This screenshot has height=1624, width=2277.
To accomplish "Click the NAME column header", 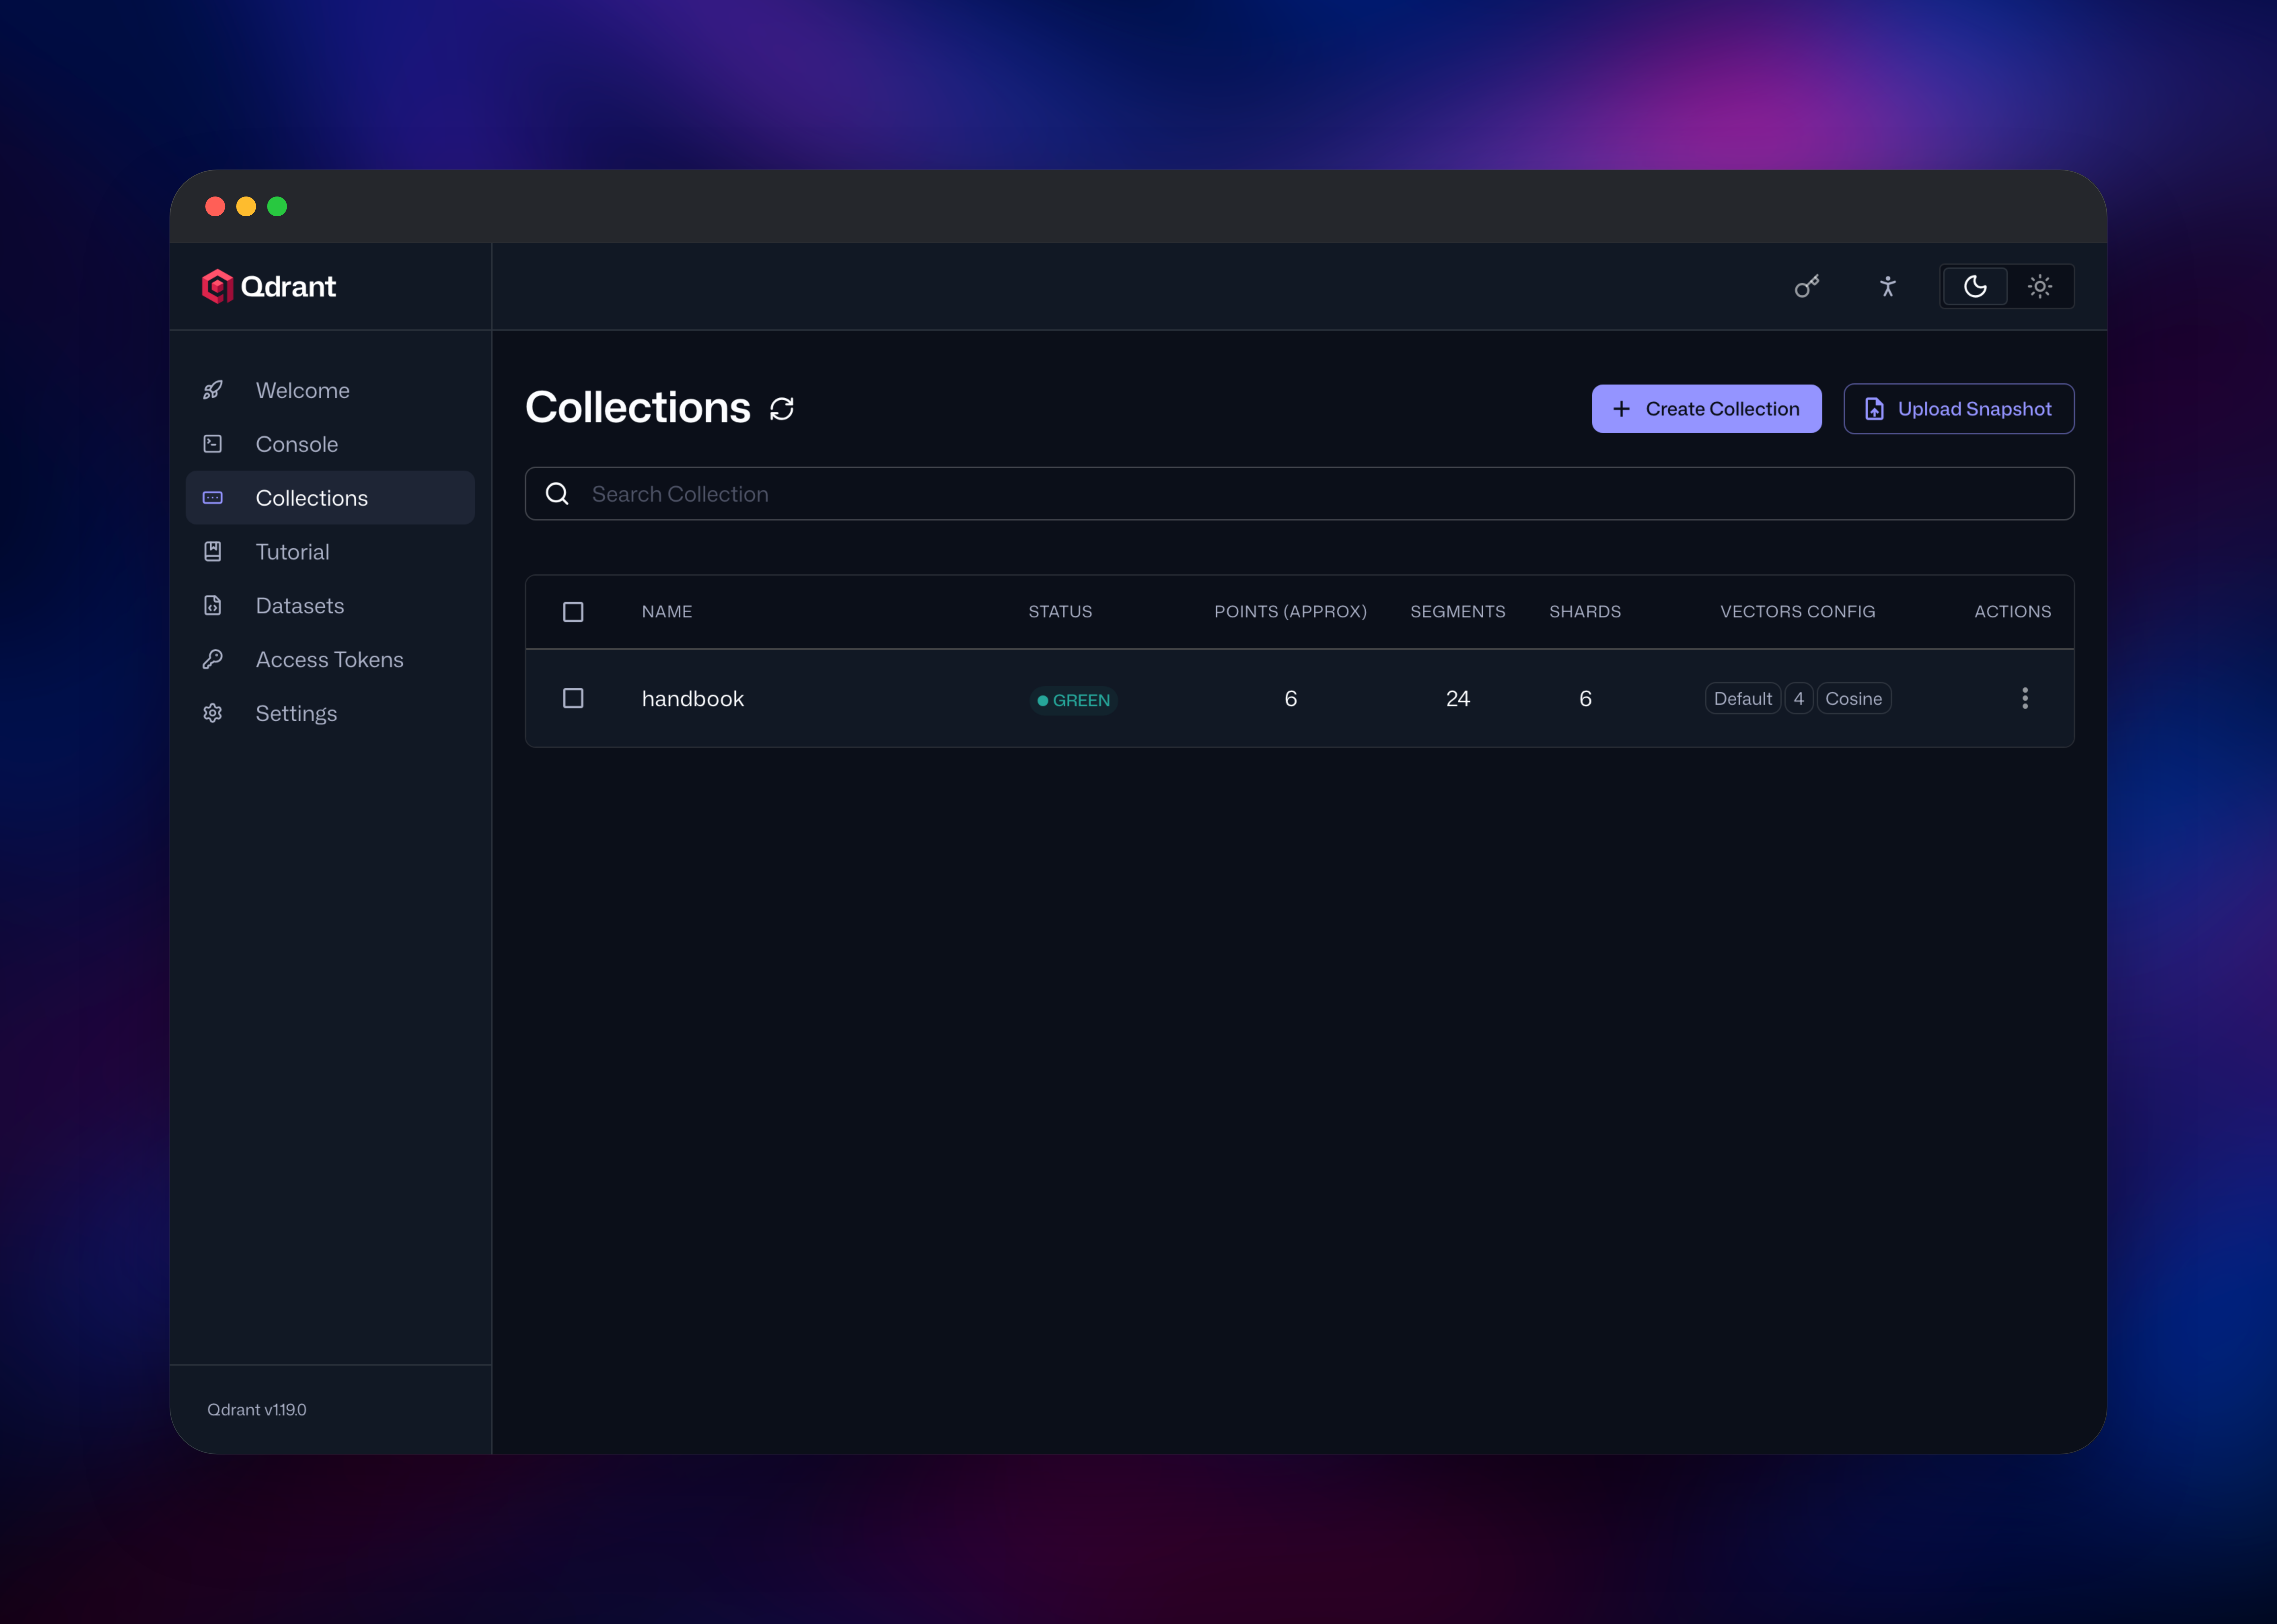I will [x=667, y=612].
